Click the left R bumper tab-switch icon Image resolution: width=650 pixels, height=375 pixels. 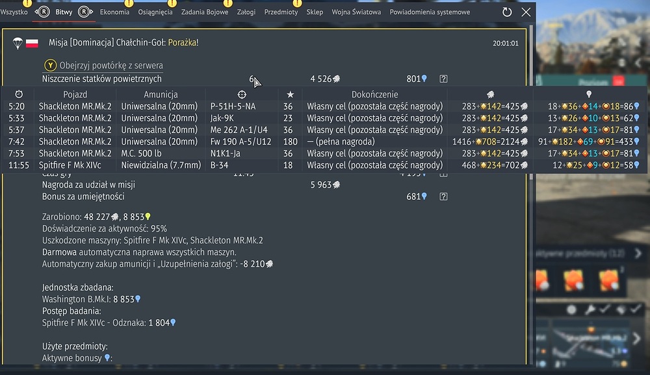[42, 12]
